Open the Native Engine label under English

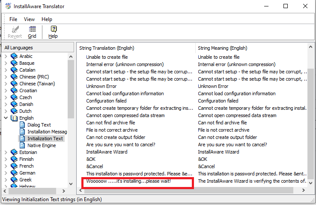pyautogui.click(x=42, y=145)
